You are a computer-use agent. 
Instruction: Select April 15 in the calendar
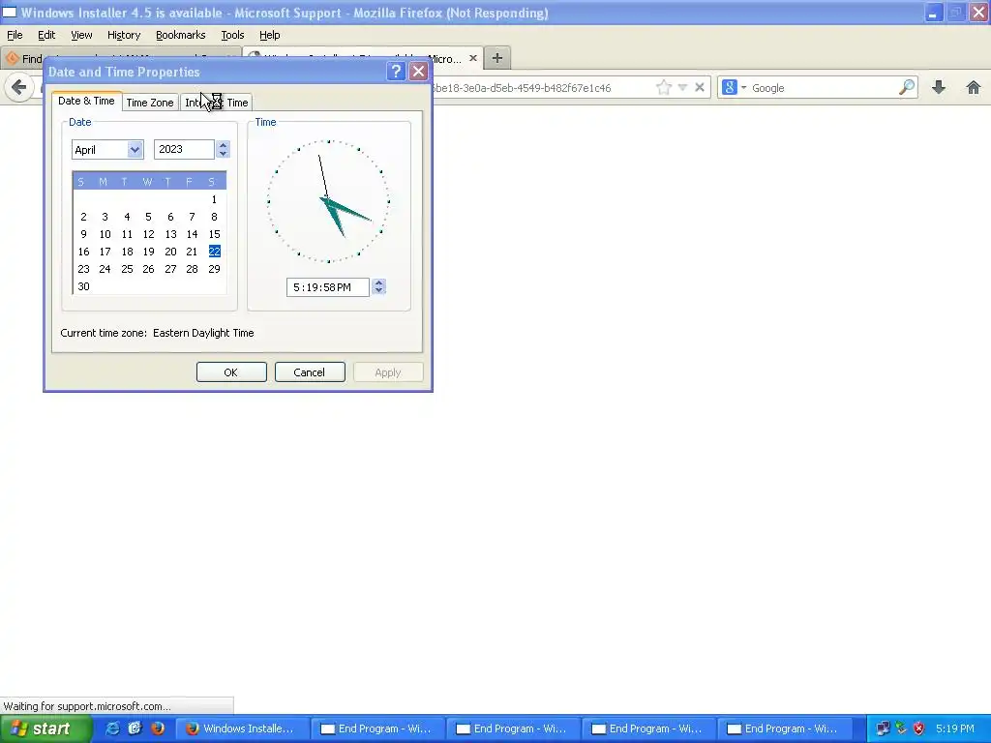(214, 234)
